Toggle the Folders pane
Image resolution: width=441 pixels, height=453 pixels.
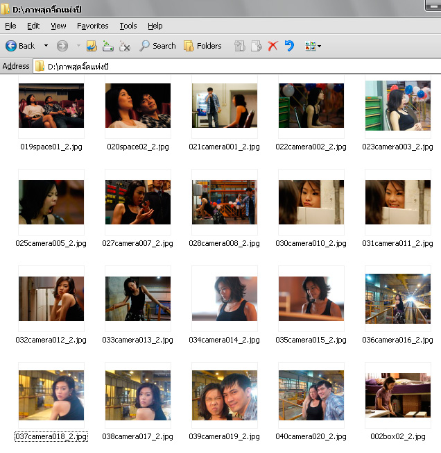[x=202, y=46]
